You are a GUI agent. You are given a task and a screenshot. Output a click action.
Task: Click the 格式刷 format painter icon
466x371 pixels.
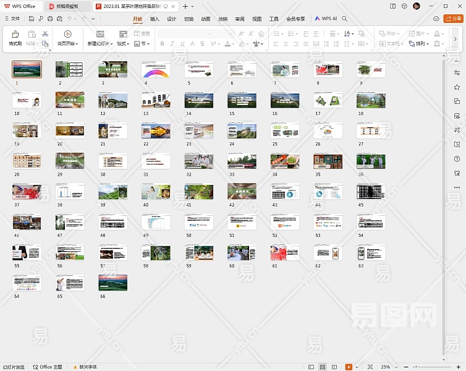[15, 34]
